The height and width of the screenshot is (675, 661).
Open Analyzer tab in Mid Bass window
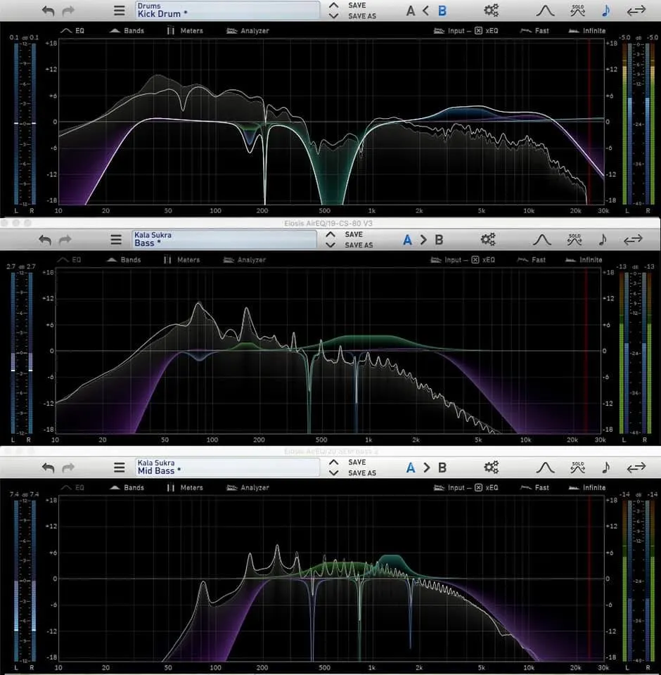(x=248, y=487)
